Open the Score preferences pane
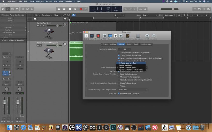Viewport: 212px width, 132px height. (x=116, y=37)
